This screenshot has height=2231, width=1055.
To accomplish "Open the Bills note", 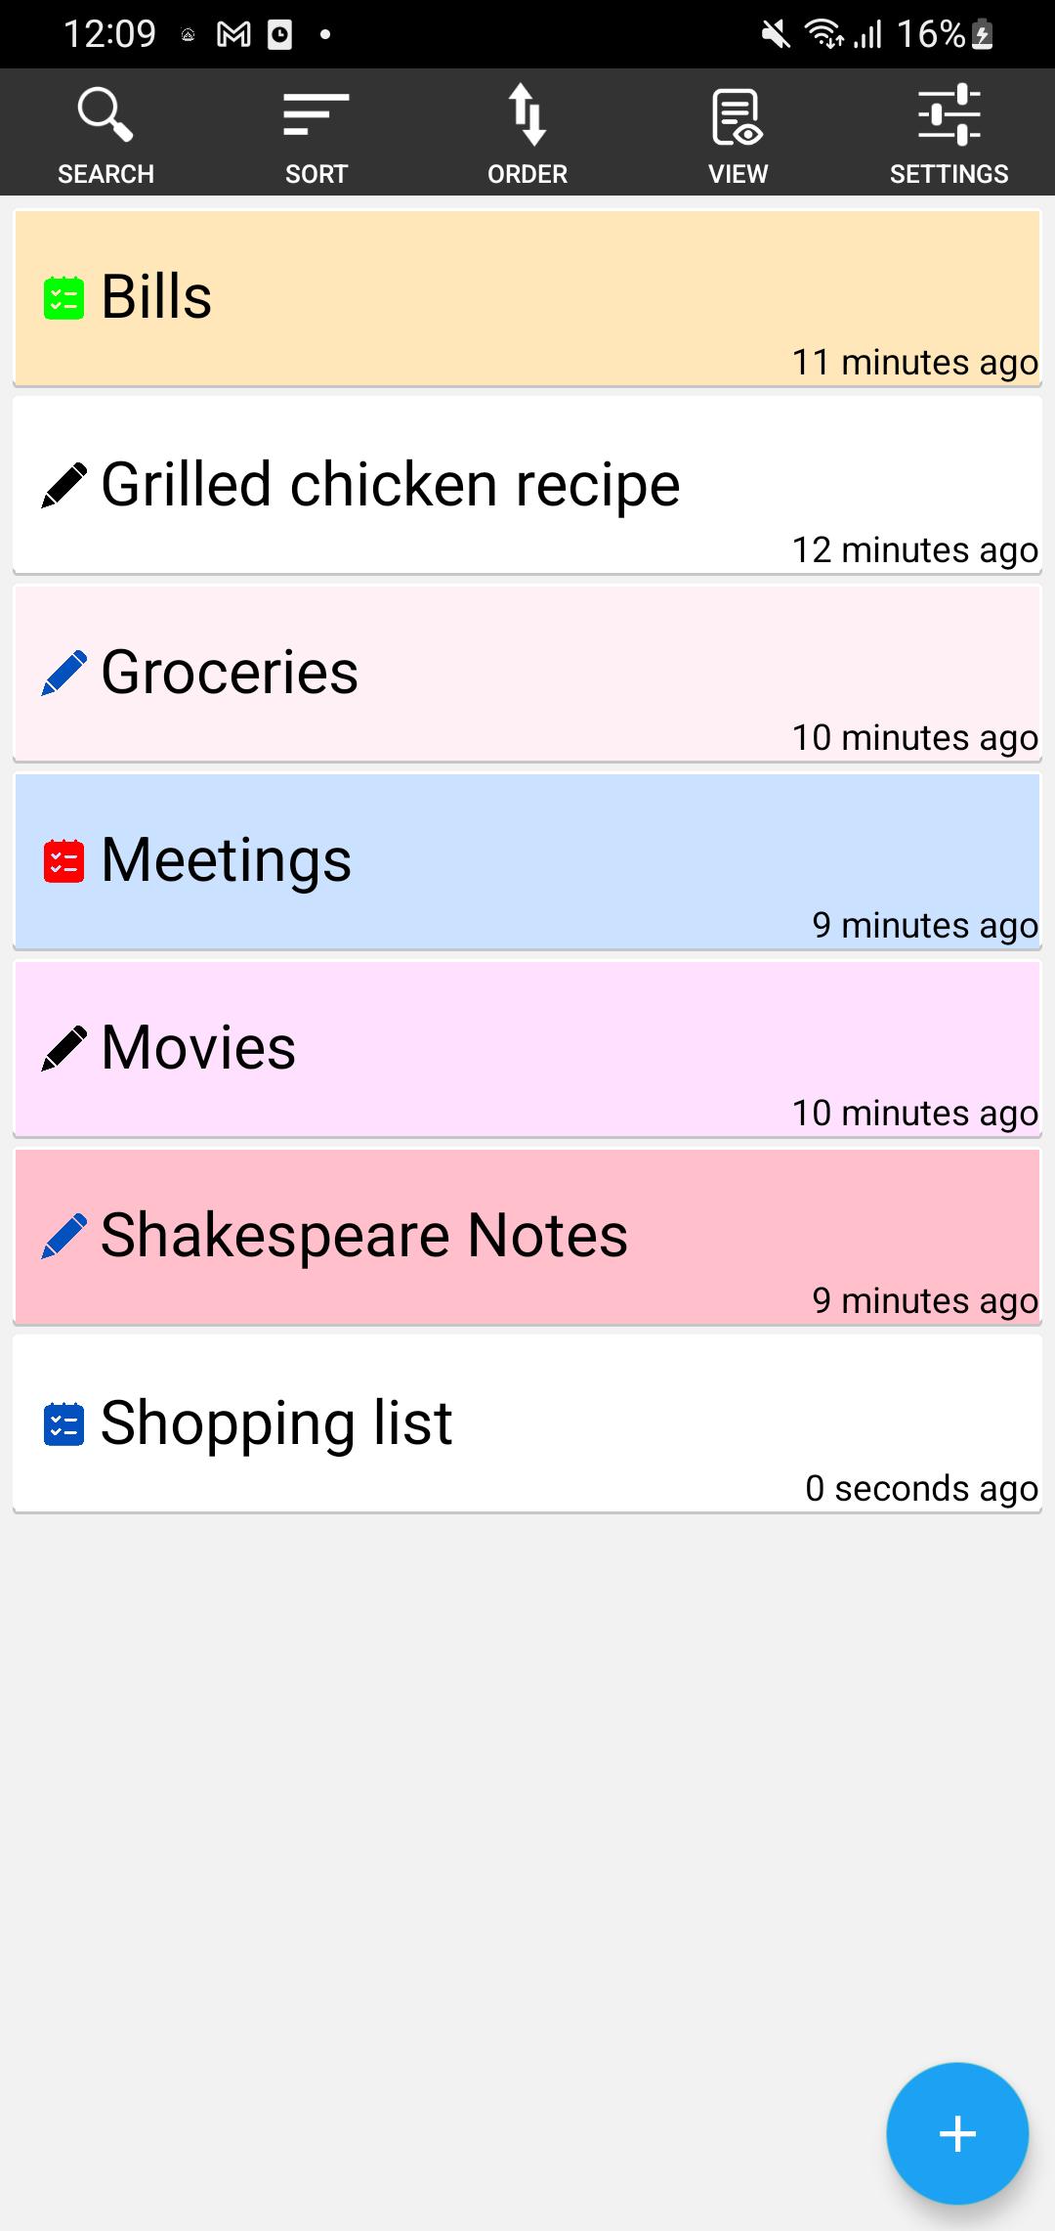I will coord(527,298).
